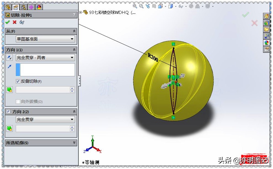Cancel the 切除-拉伸1 feature with the red X
The image size is (273, 169).
click(x=14, y=22)
